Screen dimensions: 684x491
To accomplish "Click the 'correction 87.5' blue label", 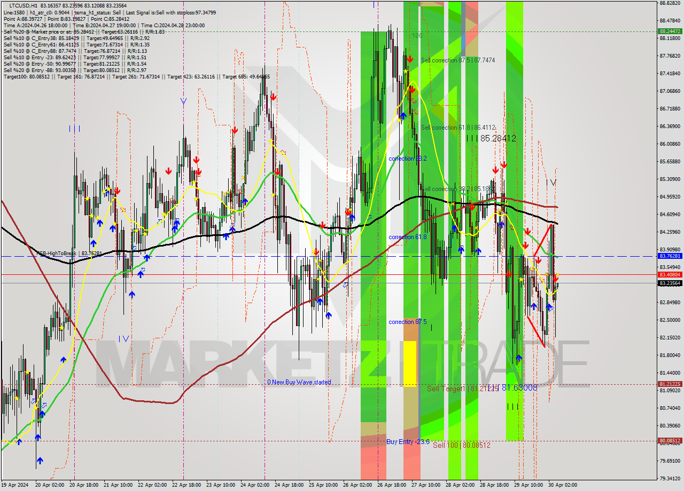I will tap(408, 322).
